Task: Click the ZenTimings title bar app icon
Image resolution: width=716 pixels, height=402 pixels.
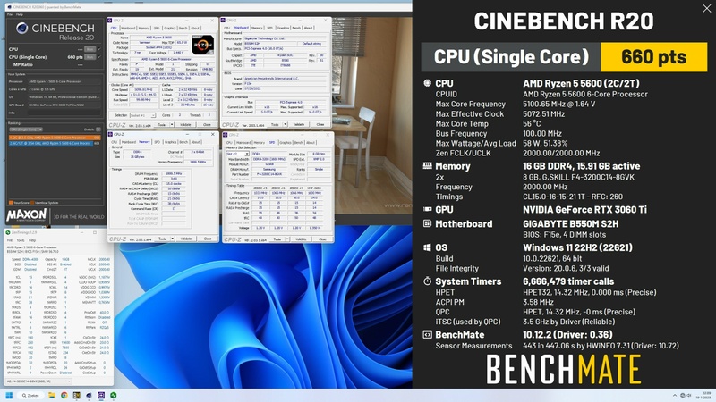Action: (x=8, y=232)
